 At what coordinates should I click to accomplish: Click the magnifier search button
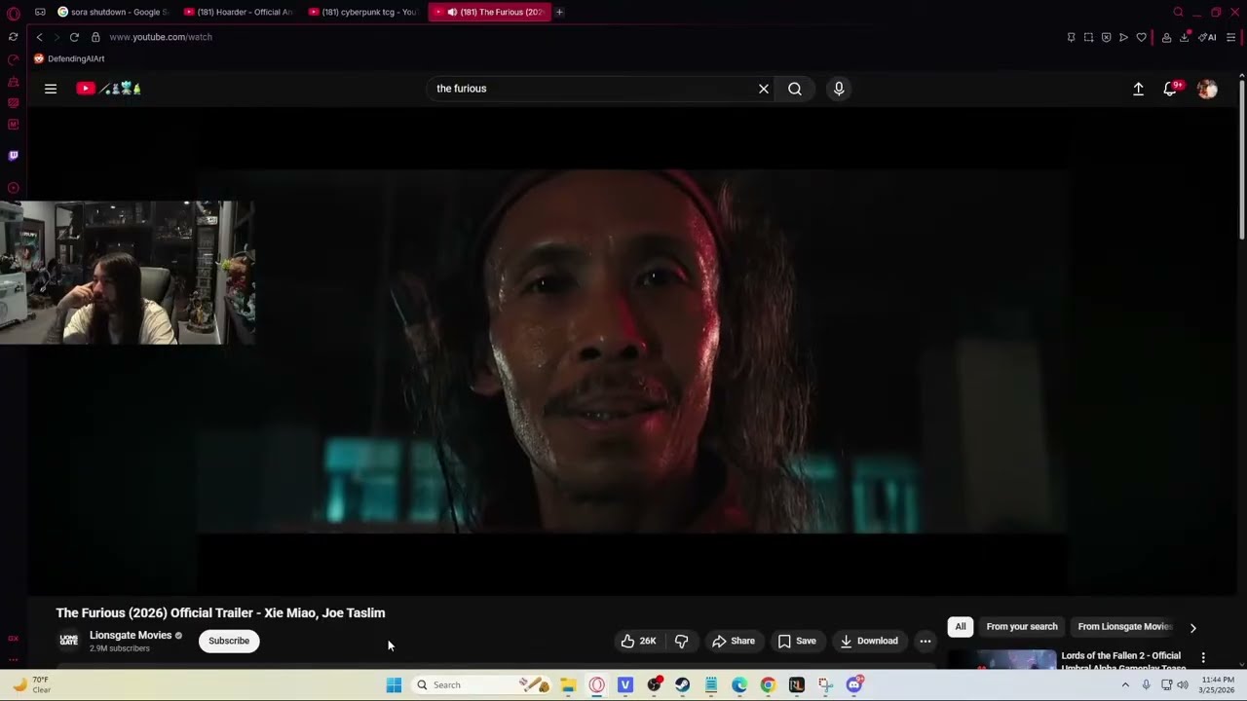click(x=795, y=89)
